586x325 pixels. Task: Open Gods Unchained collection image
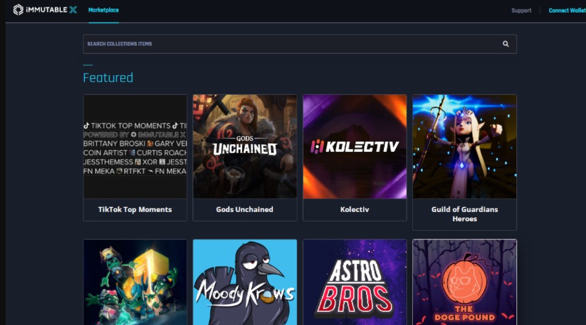tap(245, 147)
